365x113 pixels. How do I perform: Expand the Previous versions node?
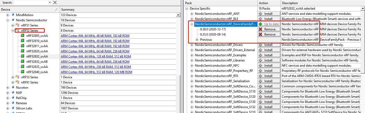click(197, 40)
